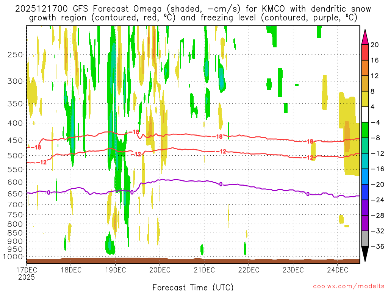Click the 300 pressure level label
This screenshot has width=388, height=291.
click(15, 81)
